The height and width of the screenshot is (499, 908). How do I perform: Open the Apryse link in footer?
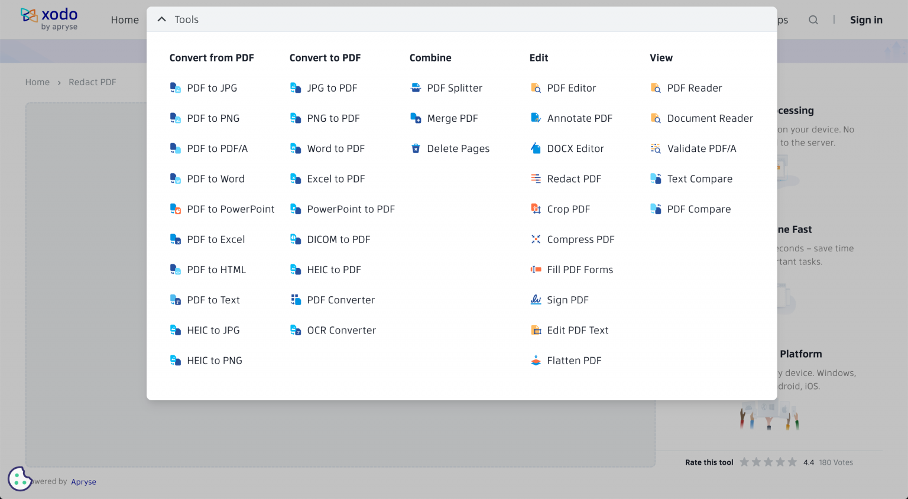[x=83, y=482]
